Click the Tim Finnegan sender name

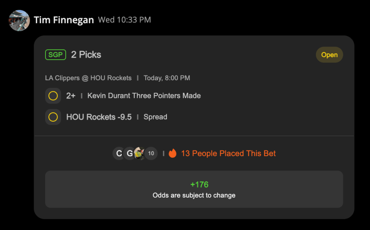[x=64, y=20]
